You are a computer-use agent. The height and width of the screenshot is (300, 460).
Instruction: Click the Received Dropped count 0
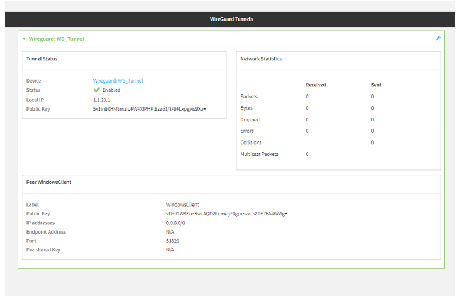tap(307, 120)
